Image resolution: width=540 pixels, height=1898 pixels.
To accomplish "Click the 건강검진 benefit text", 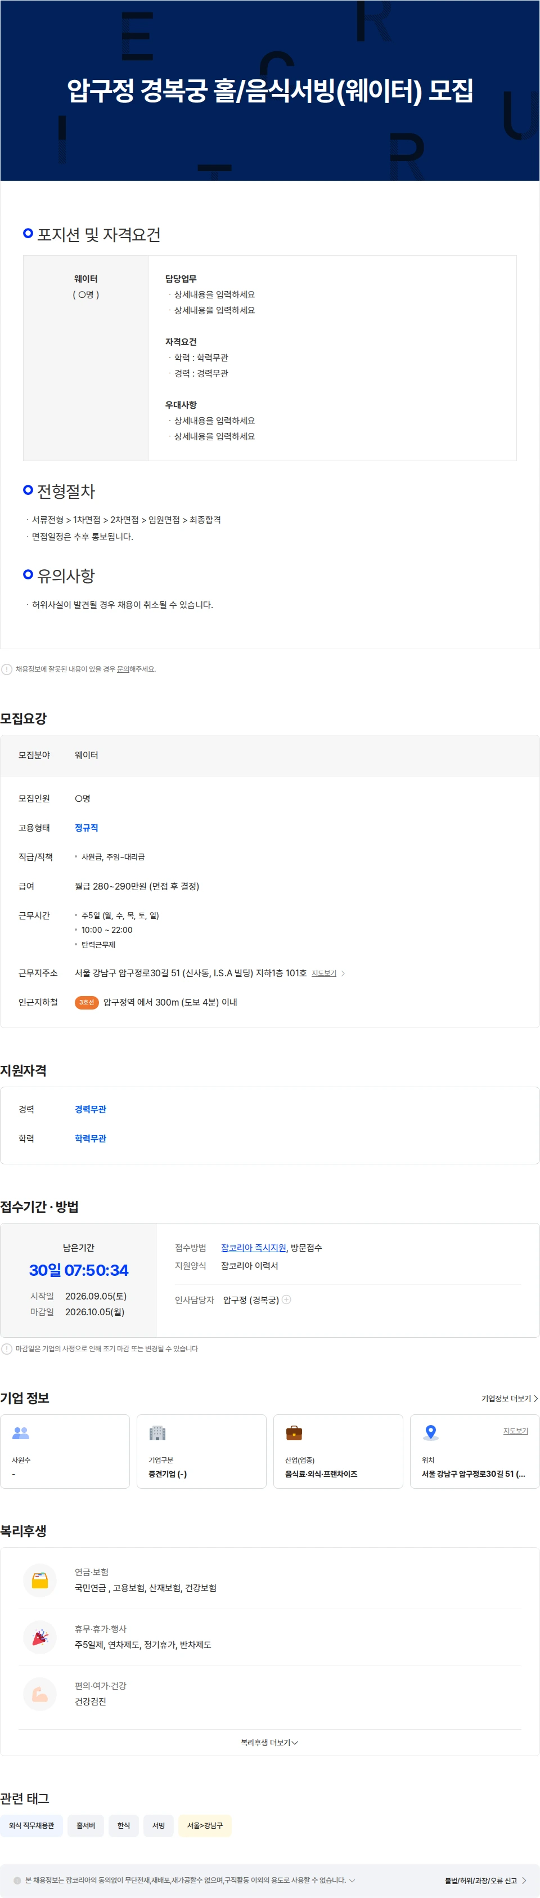I will tap(91, 1701).
